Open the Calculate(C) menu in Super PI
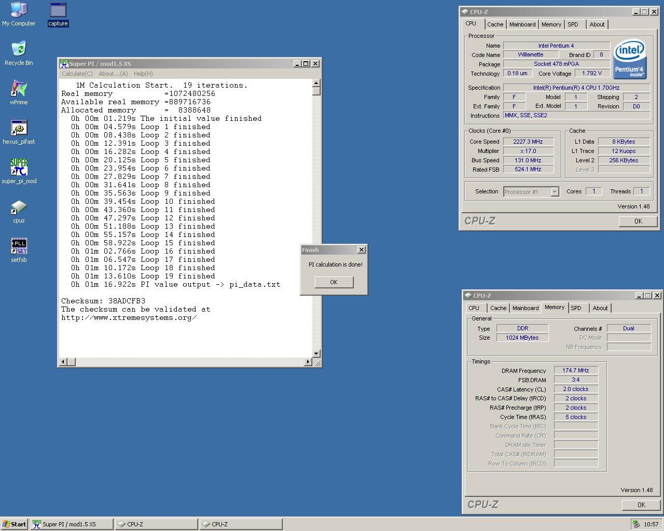Screen dimensions: 664x531 77,74
